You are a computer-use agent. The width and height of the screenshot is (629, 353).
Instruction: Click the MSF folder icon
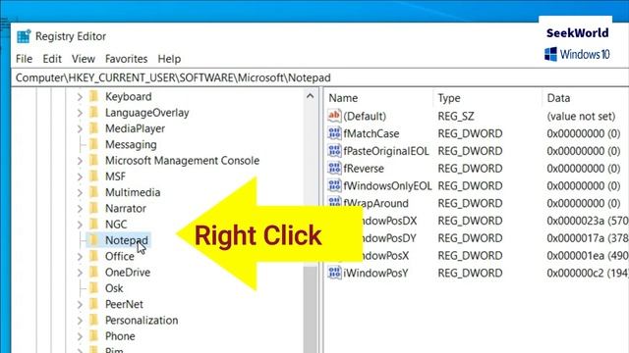[94, 176]
